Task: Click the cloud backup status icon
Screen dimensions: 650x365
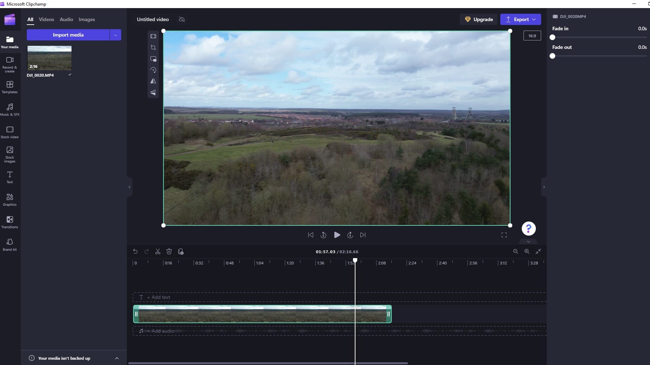Action: [x=182, y=19]
